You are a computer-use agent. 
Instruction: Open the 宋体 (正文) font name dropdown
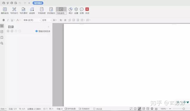[x=32, y=20]
